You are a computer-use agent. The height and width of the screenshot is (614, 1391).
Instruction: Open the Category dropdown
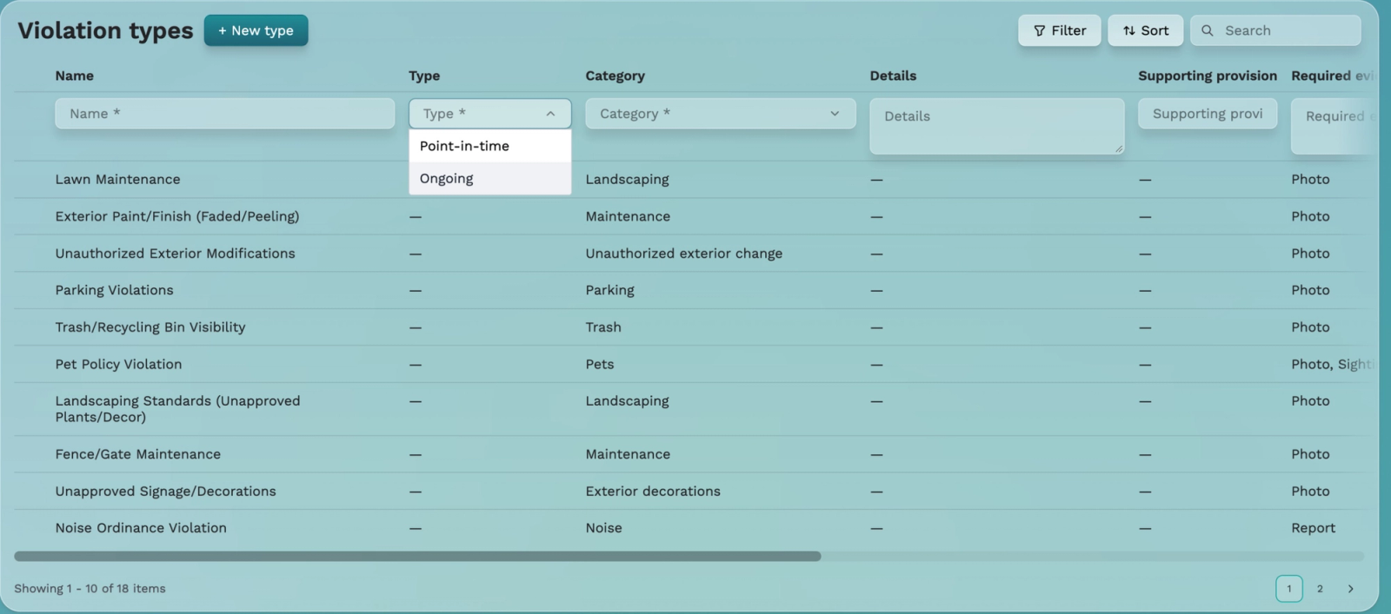point(721,114)
